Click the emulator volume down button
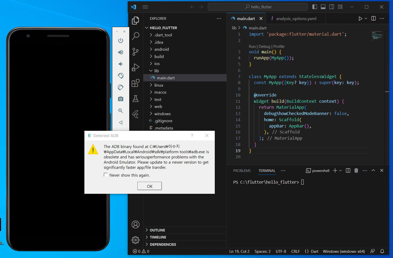 point(121,64)
